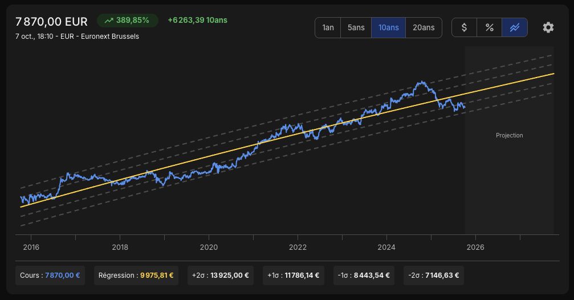Click the -1σ 8 443,54 € chip
The image size is (574, 300).
click(x=364, y=275)
